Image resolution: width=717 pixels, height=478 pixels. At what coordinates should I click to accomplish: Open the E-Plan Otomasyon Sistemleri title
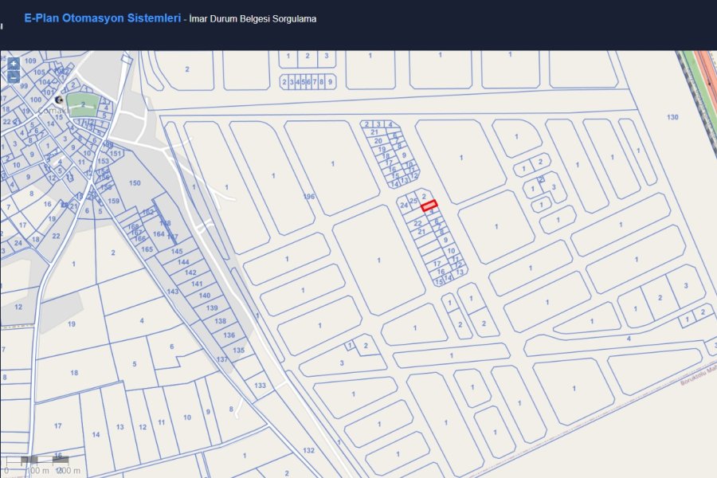[x=103, y=18]
